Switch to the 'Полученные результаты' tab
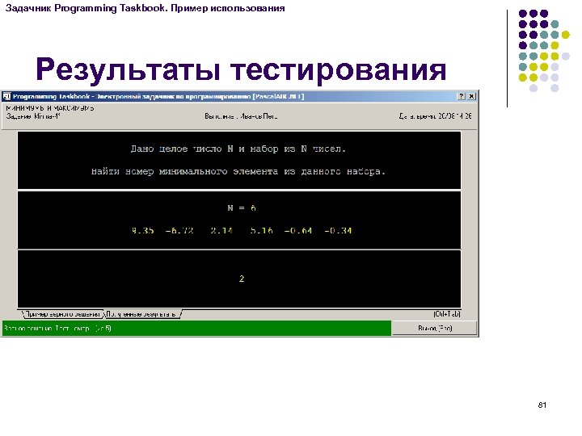This screenshot has width=582, height=436. (141, 314)
